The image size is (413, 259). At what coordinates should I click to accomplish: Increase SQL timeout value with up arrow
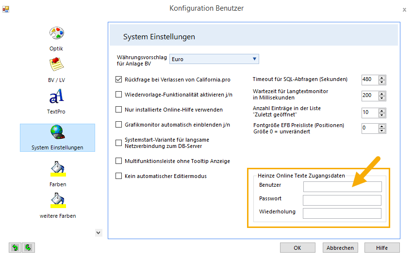tap(382, 78)
